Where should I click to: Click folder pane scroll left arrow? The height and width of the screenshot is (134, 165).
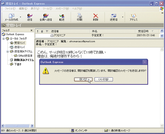point(3,126)
